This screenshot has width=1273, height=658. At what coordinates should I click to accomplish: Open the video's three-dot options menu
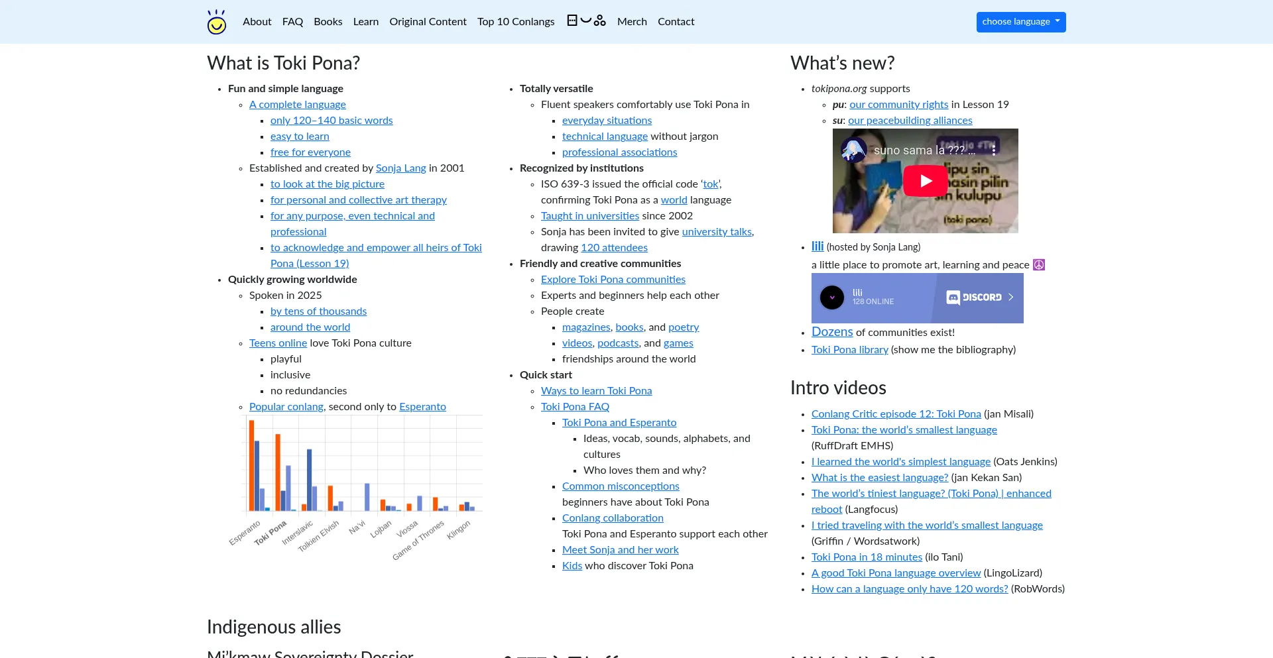click(993, 150)
